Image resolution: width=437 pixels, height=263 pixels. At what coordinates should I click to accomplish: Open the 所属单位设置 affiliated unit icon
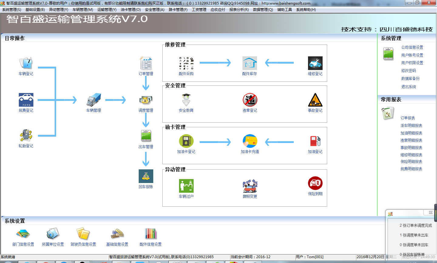coord(53,234)
